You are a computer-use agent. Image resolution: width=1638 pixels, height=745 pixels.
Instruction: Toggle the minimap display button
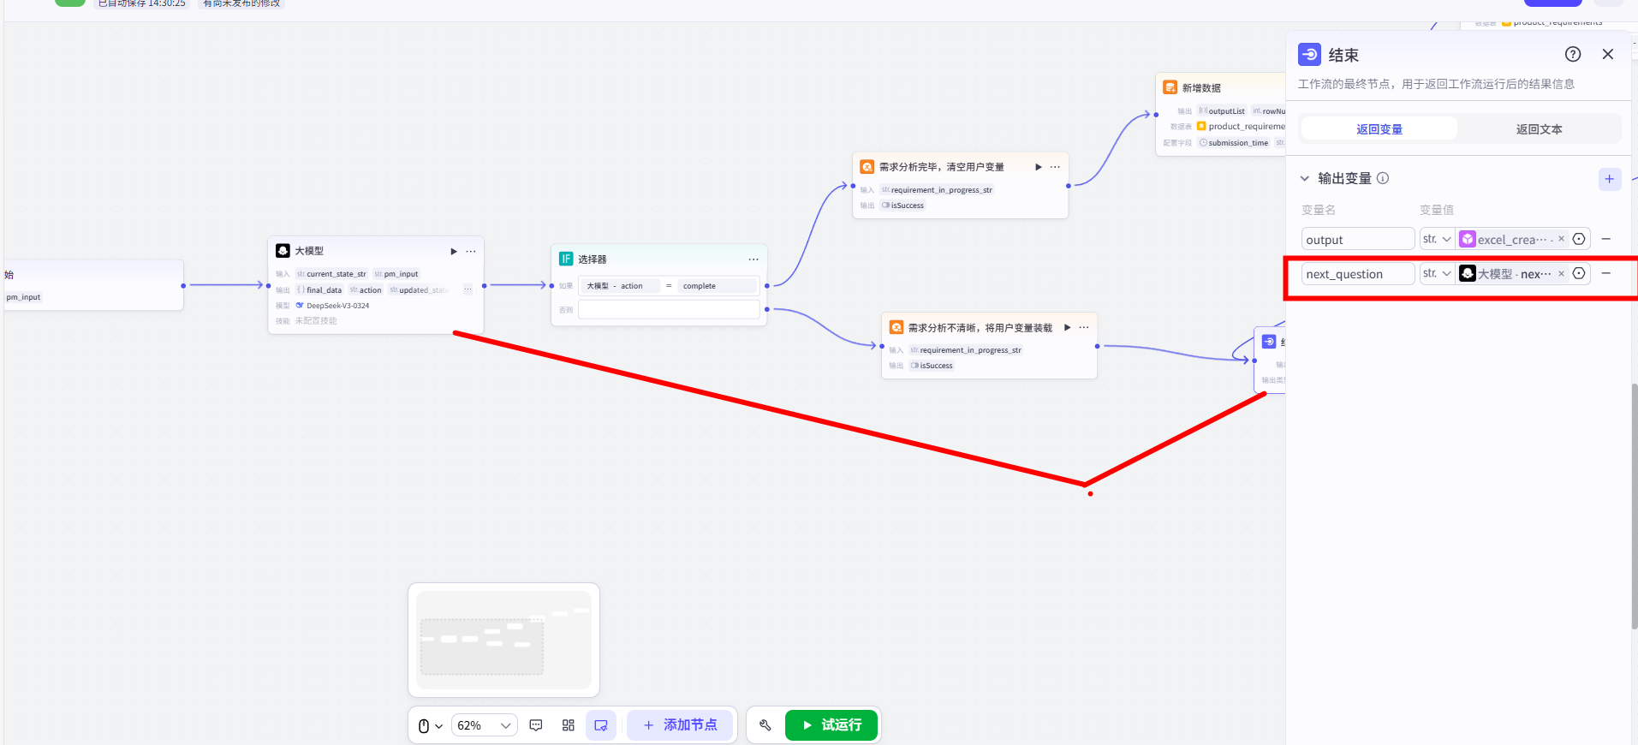pyautogui.click(x=601, y=725)
